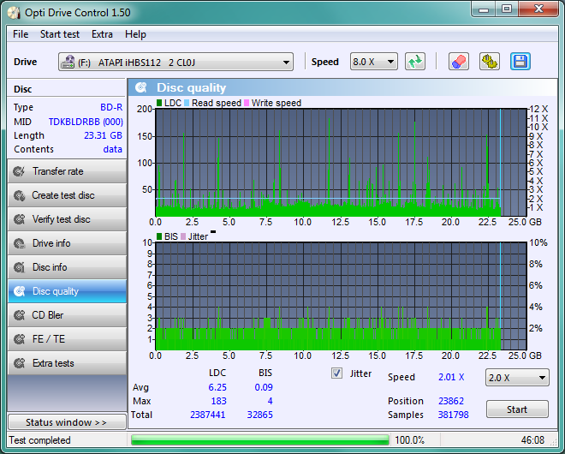Click the Start button

[x=517, y=409]
